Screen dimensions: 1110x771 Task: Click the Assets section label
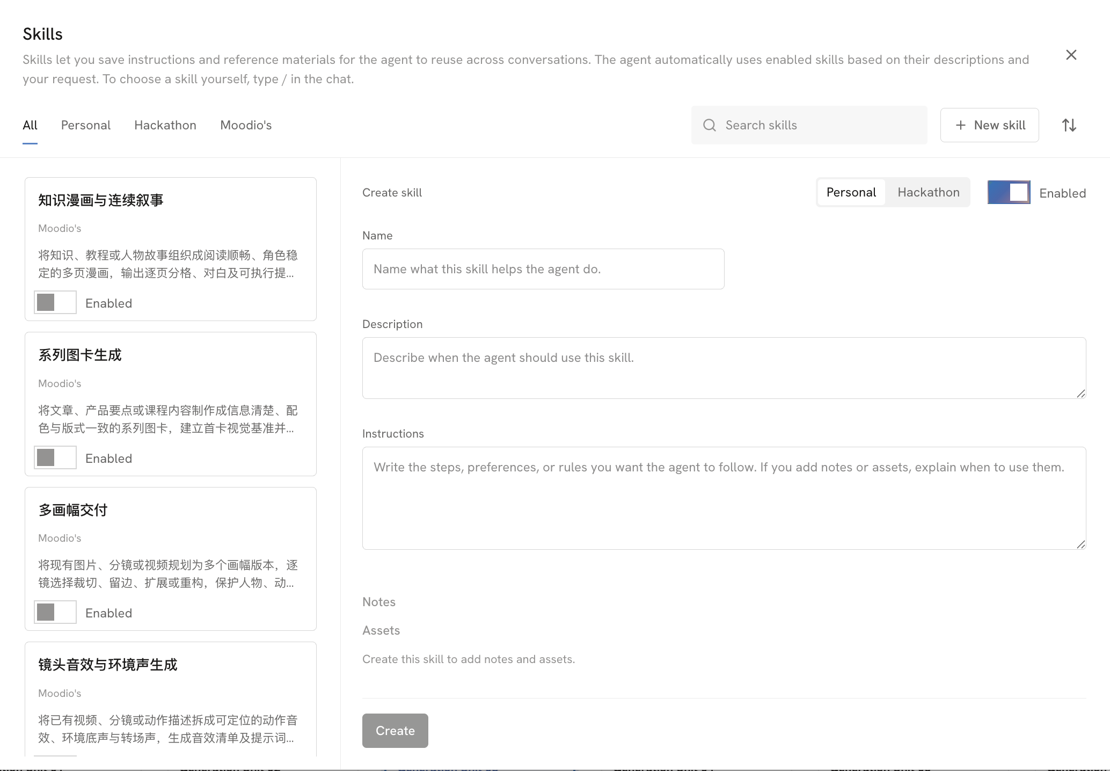381,630
